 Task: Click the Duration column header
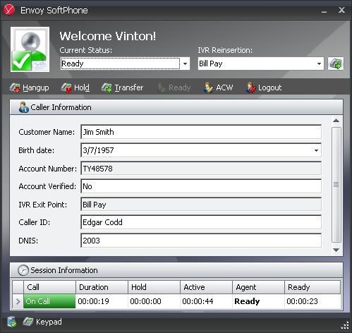tap(102, 287)
